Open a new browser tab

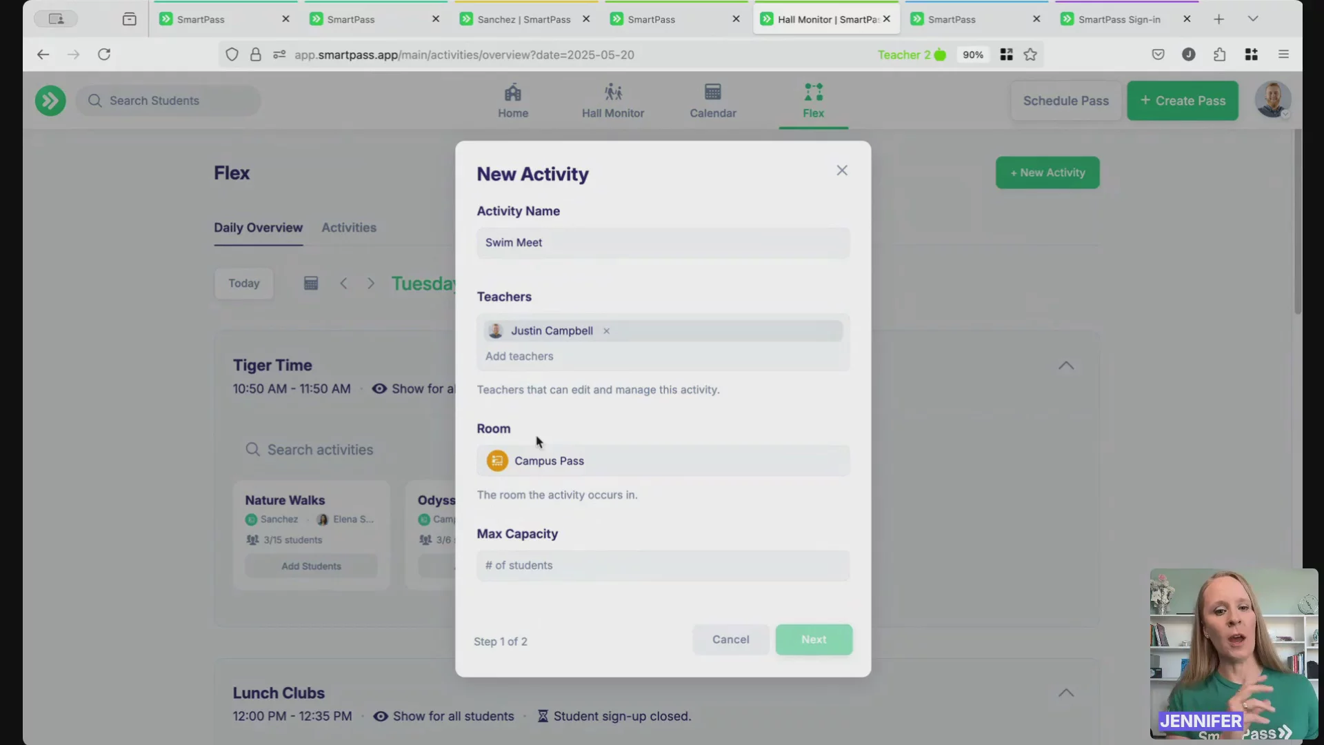[1218, 19]
